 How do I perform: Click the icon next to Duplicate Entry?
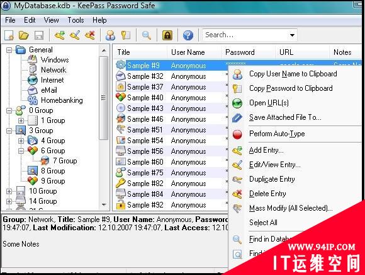237,179
